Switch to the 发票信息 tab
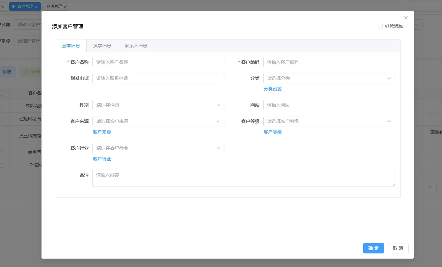442x267 pixels. (x=102, y=46)
